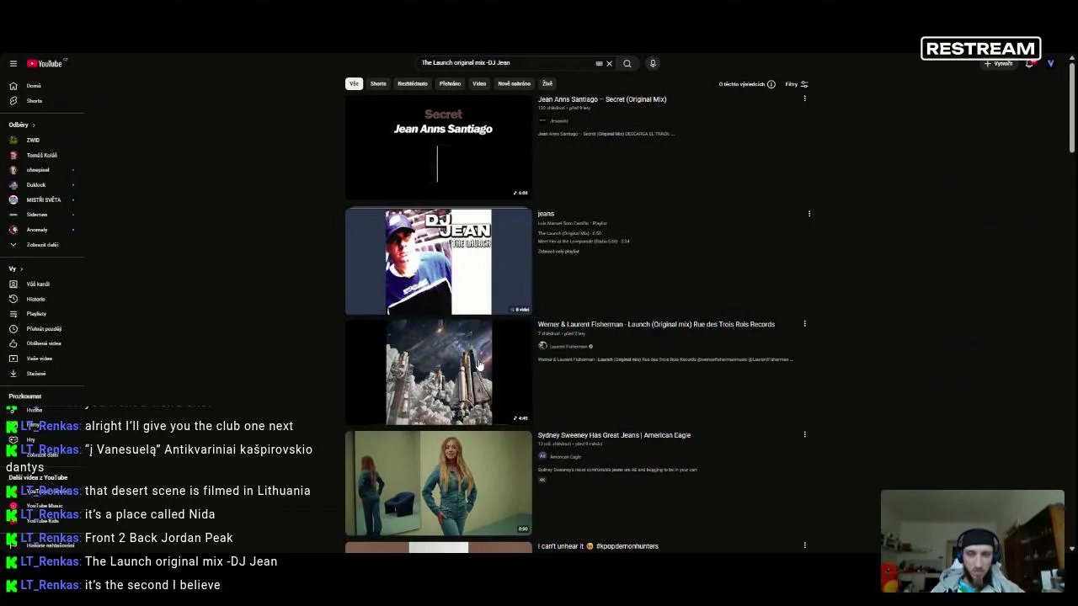Open DJ Jean The Launch playlist thumbnail

point(438,262)
